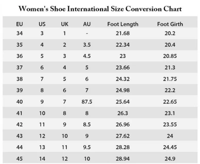Click the AU column header
Screen dimensions: 200x164
point(87,24)
